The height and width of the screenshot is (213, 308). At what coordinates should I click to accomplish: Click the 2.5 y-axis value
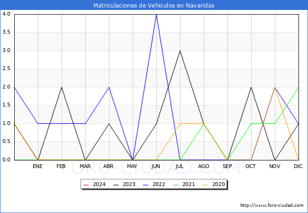6,69
